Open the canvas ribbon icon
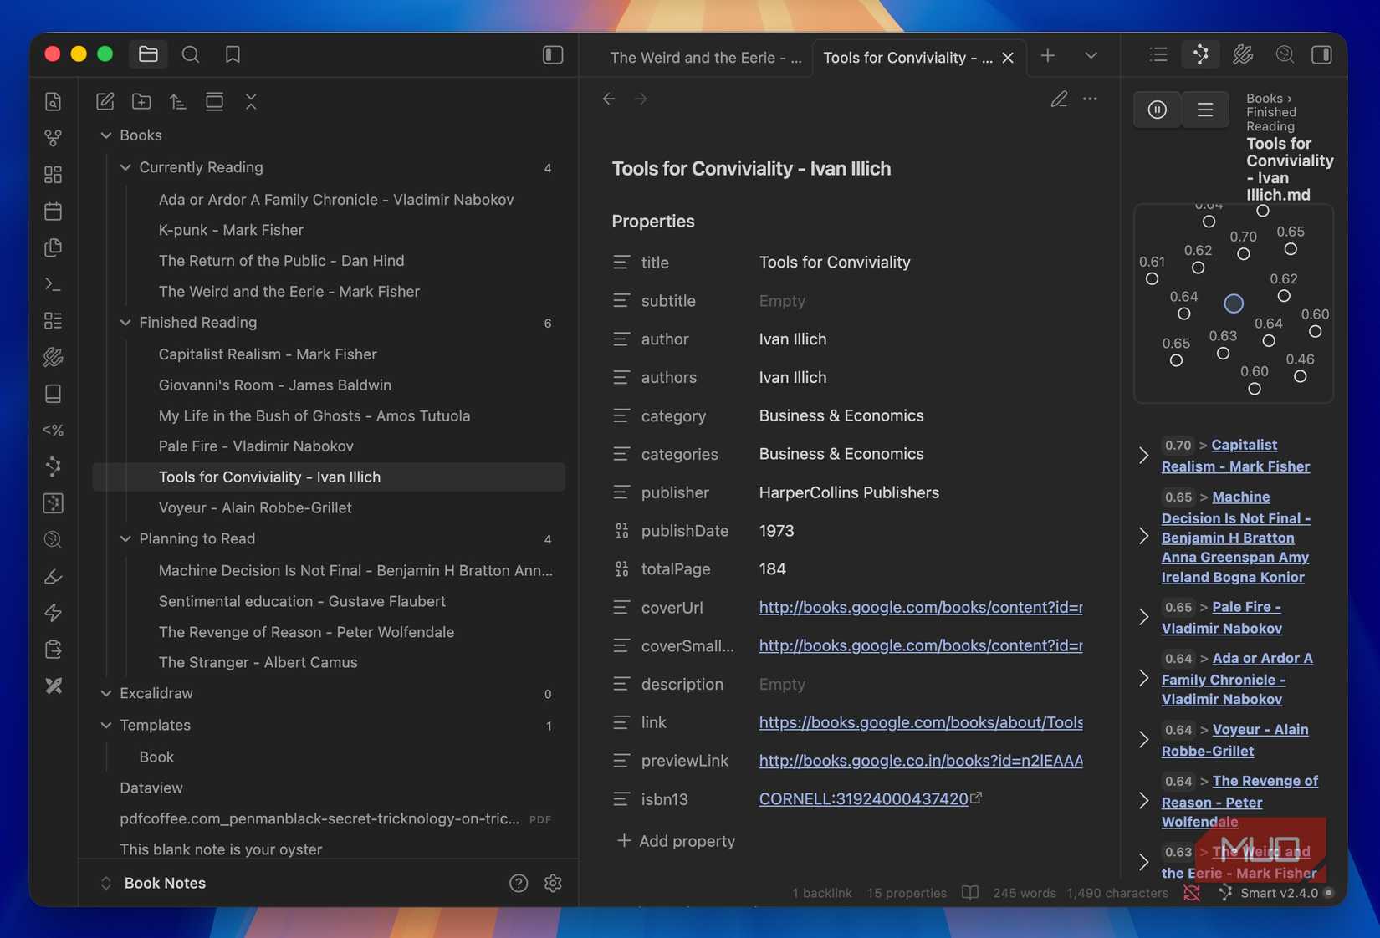 [53, 174]
